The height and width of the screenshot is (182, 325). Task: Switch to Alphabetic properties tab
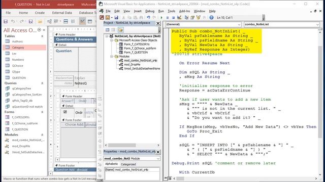point(112,164)
